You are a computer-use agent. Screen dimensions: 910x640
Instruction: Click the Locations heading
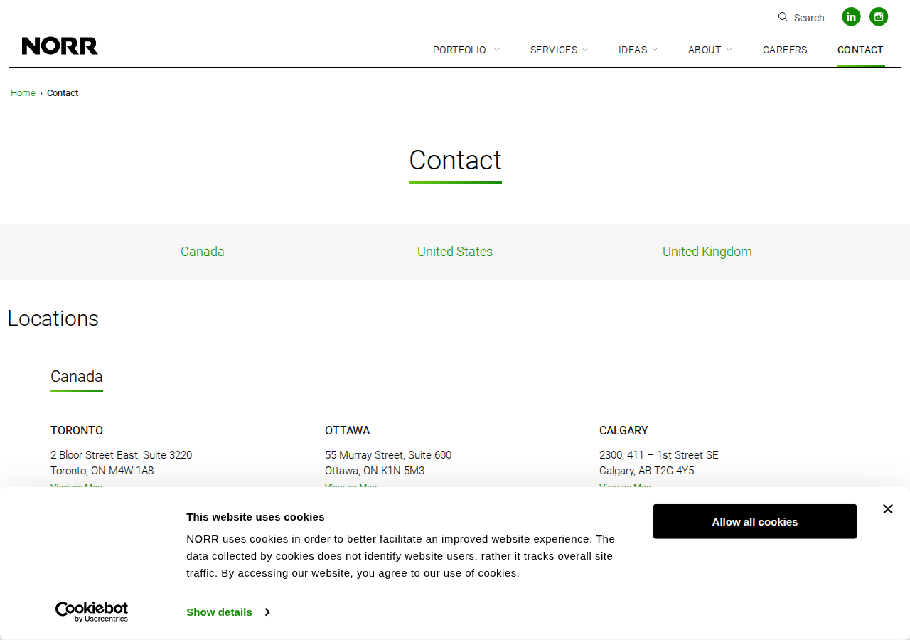tap(53, 319)
